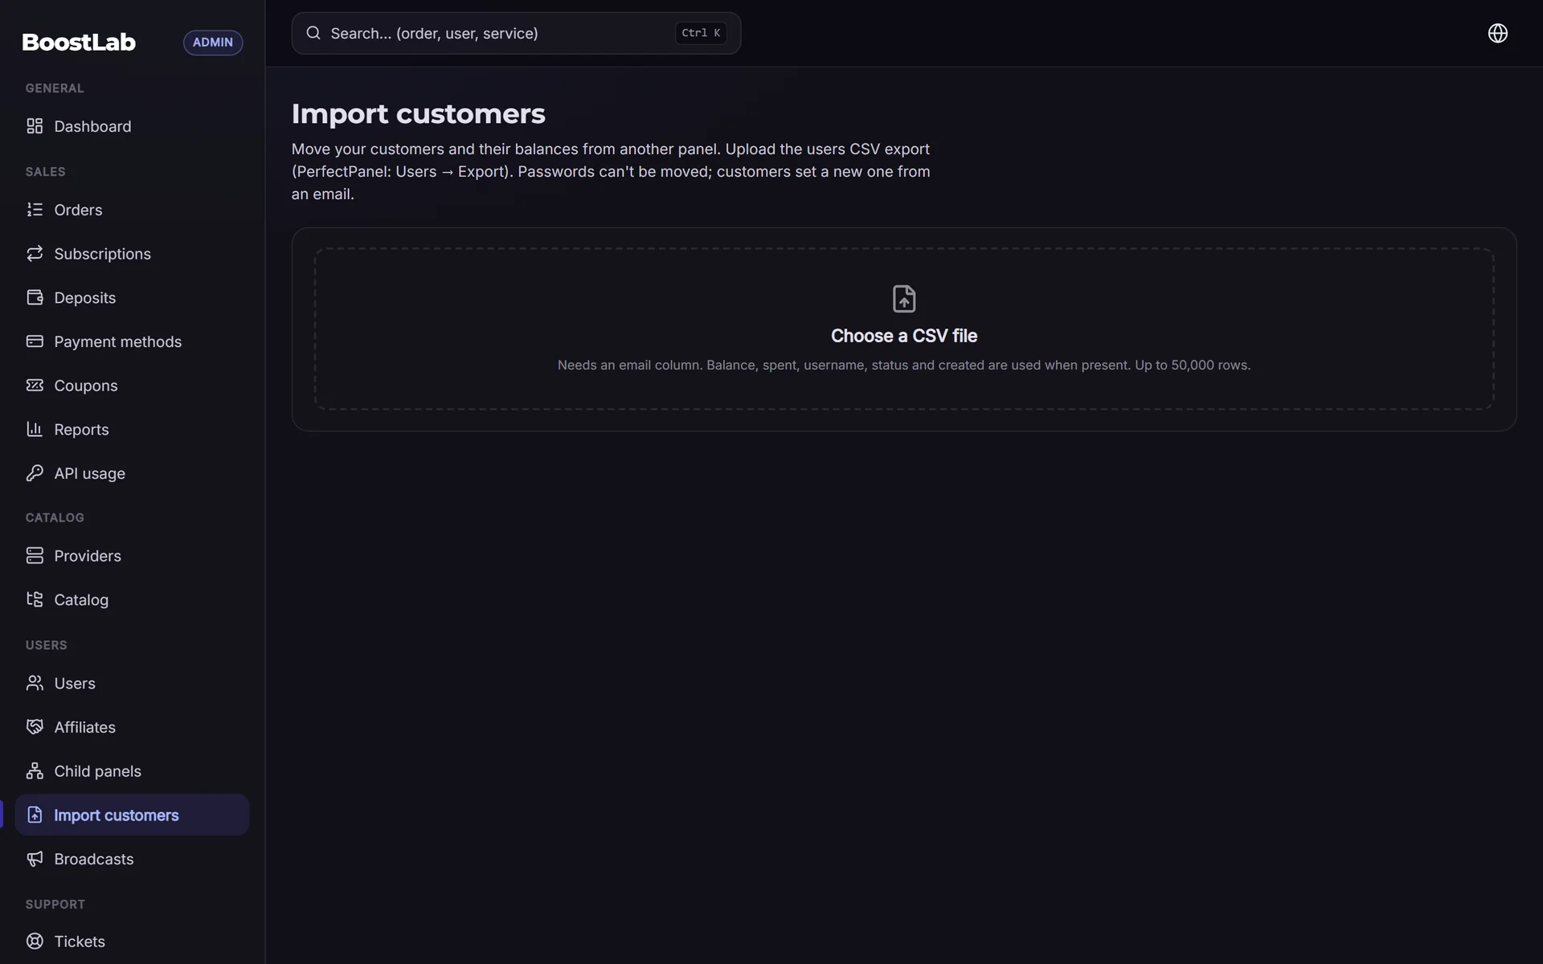Focus the order, user, service search field

tap(516, 33)
